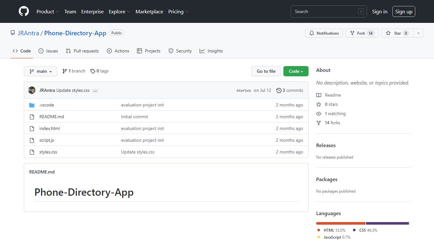
Task: Open the README.md file in file list
Action: click(52, 117)
